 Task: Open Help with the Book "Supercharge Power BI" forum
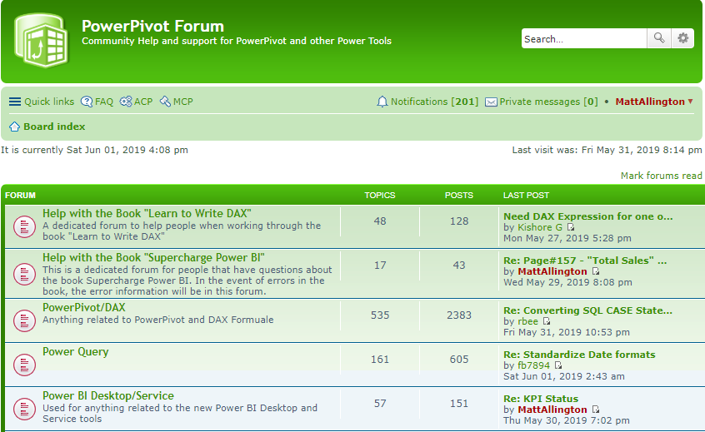click(153, 257)
